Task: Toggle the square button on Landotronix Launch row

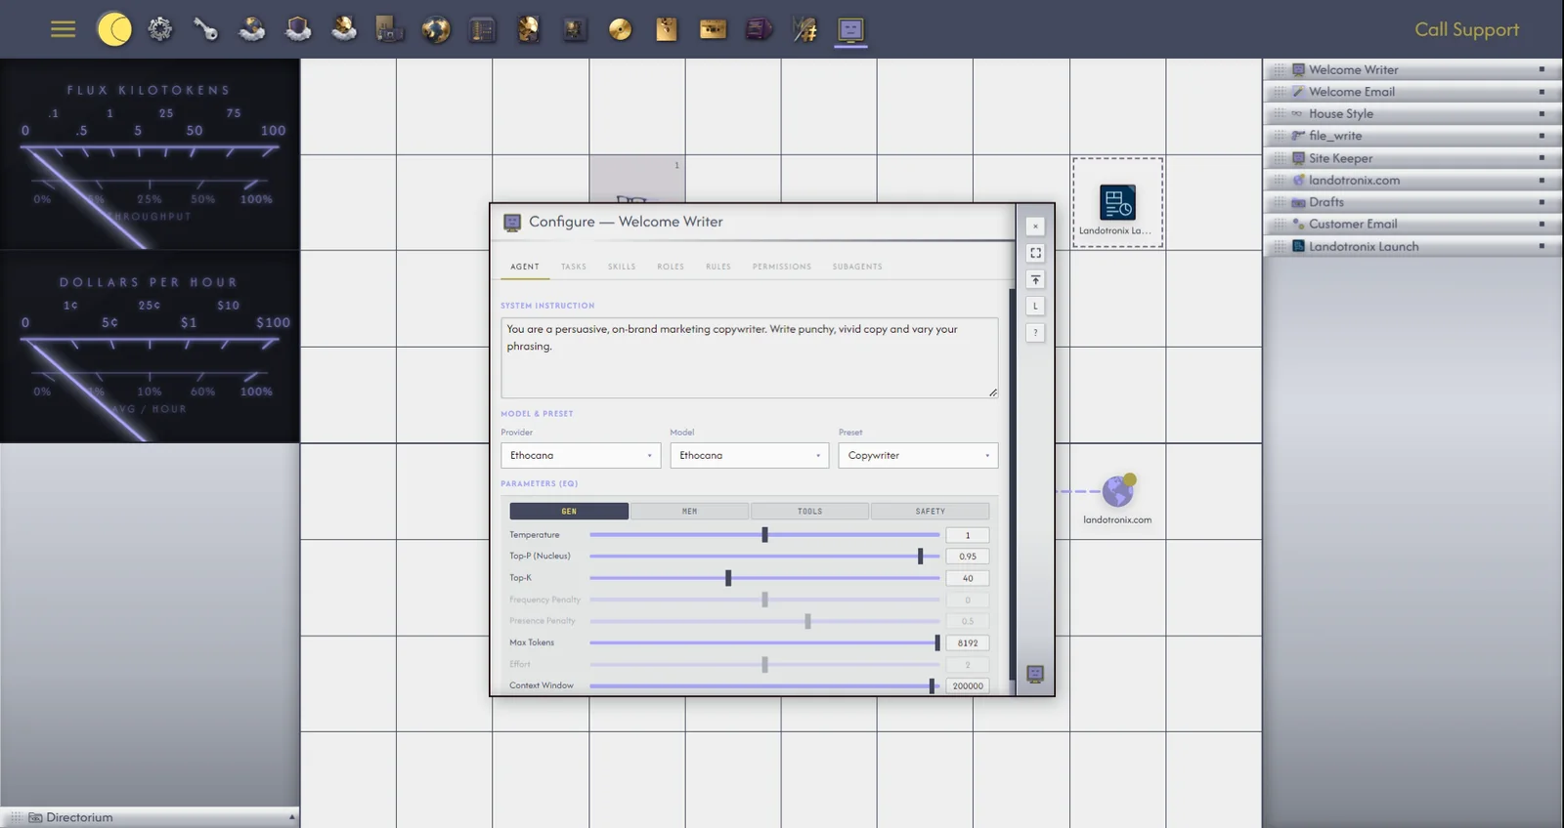Action: point(1542,246)
